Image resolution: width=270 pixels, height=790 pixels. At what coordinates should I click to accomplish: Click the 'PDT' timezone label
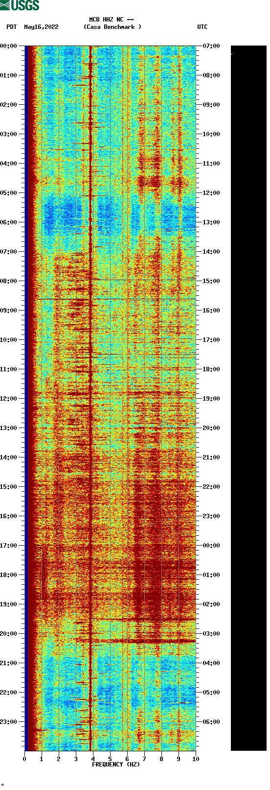coord(12,27)
